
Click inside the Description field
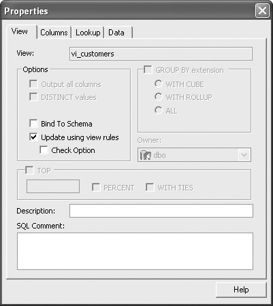pyautogui.click(x=161, y=211)
